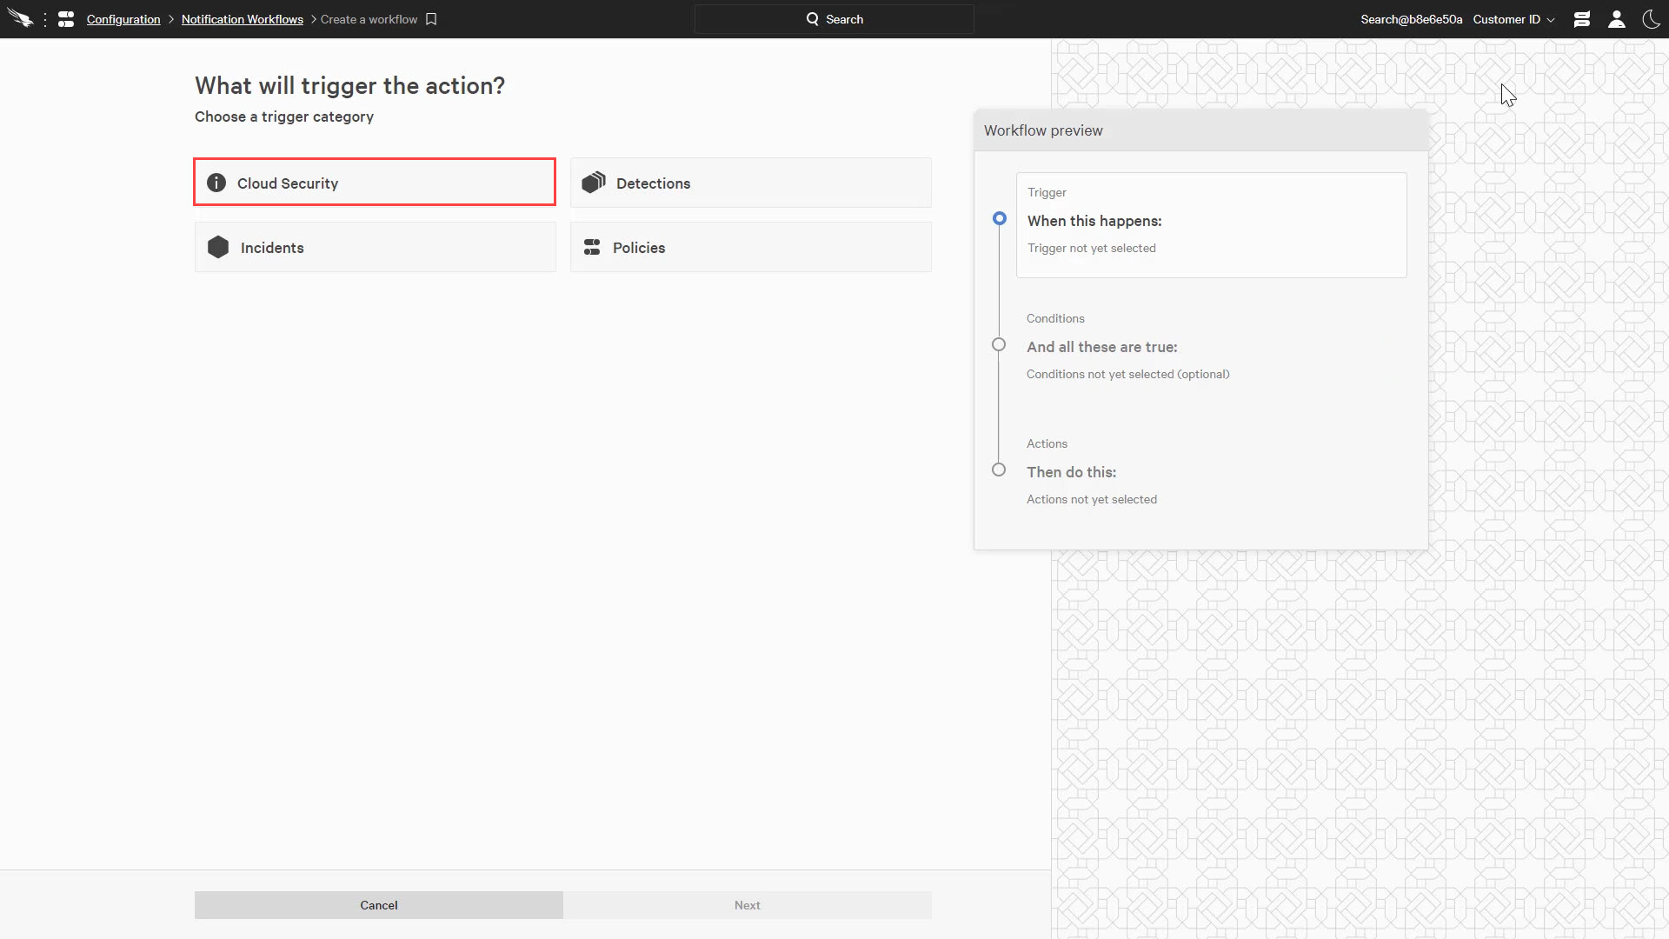Select the Incidents trigger category
1669x939 pixels.
pyautogui.click(x=375, y=247)
